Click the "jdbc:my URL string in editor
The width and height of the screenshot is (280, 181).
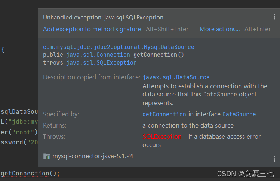pos(24,122)
